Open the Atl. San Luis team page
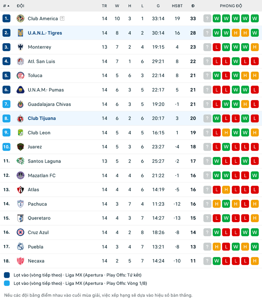Image resolution: width=262 pixels, height=301 pixels. click(41, 61)
